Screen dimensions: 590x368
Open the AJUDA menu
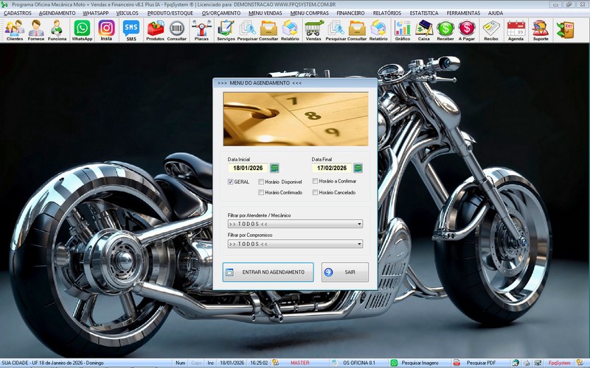[495, 13]
